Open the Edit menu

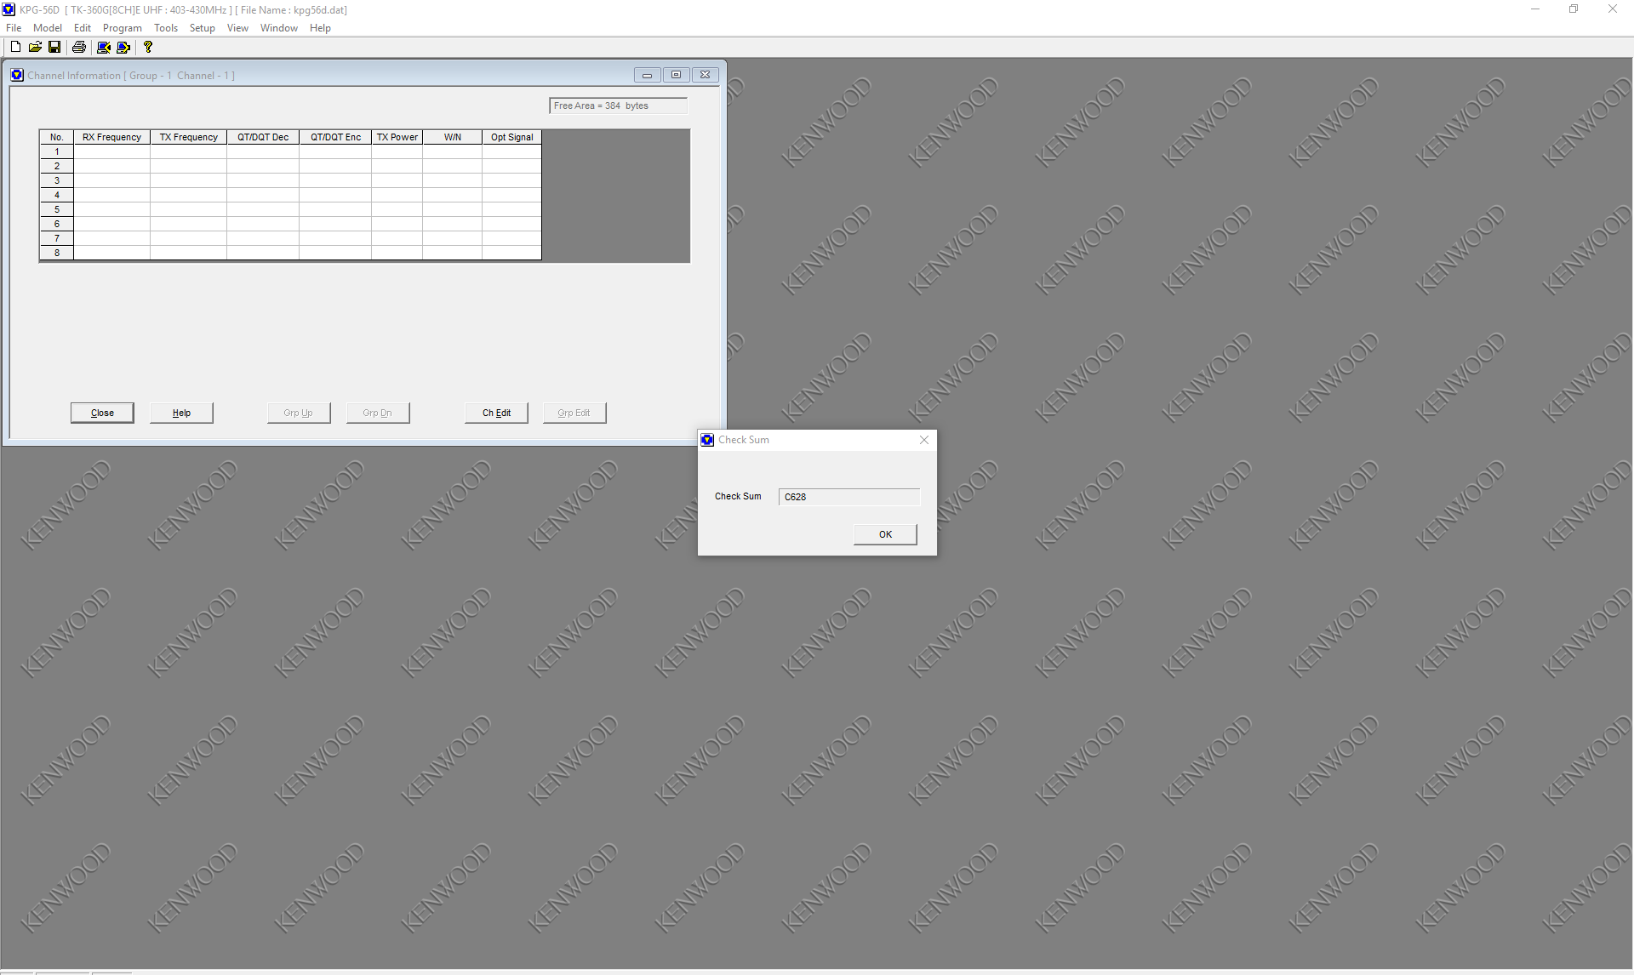(83, 28)
